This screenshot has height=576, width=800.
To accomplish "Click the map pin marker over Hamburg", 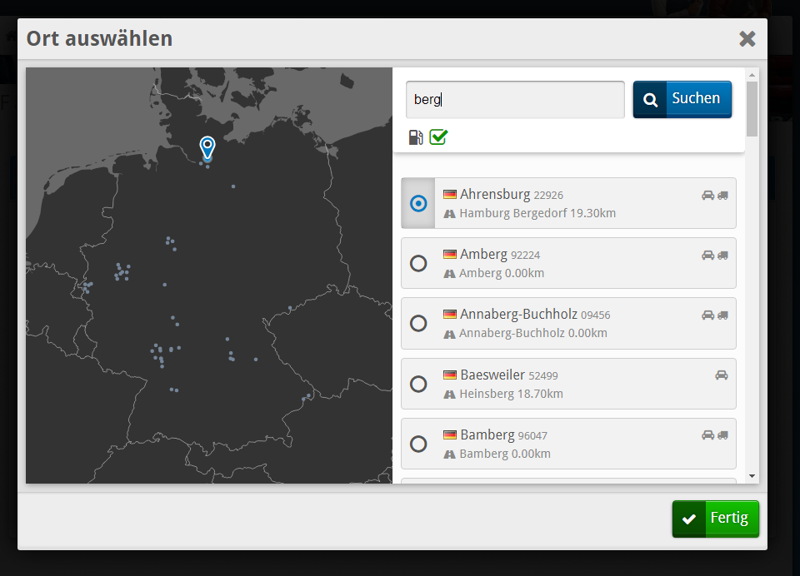I will point(207,147).
